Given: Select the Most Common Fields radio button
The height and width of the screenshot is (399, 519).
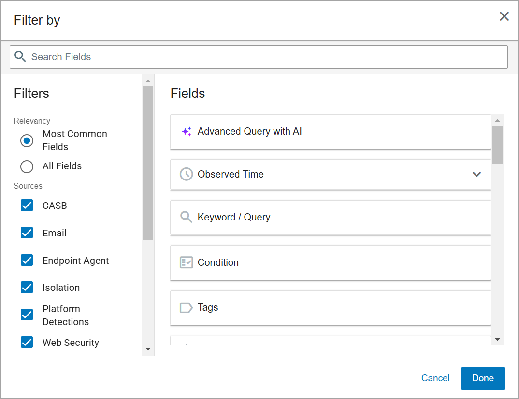Looking at the screenshot, I should coord(27,140).
